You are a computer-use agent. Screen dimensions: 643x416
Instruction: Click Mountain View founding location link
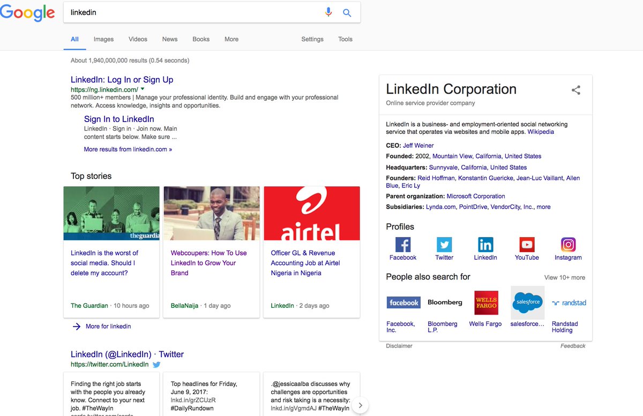click(453, 156)
